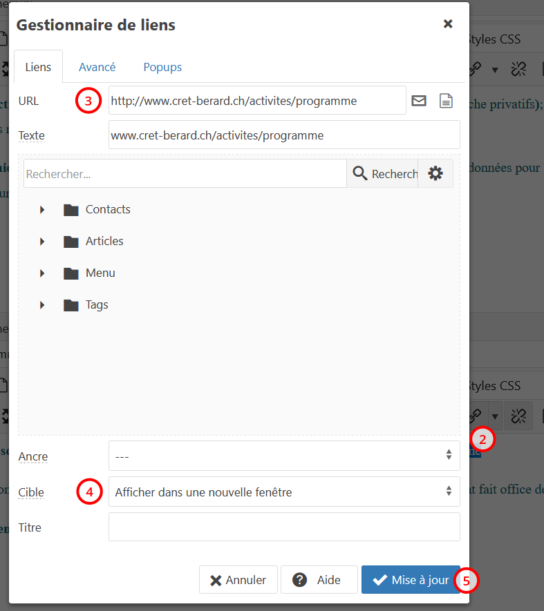
Task: Open Aide help button
Action: coord(319,580)
